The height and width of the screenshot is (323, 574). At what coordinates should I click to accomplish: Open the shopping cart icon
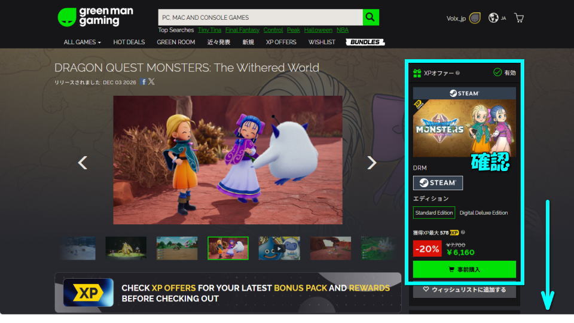(x=519, y=17)
